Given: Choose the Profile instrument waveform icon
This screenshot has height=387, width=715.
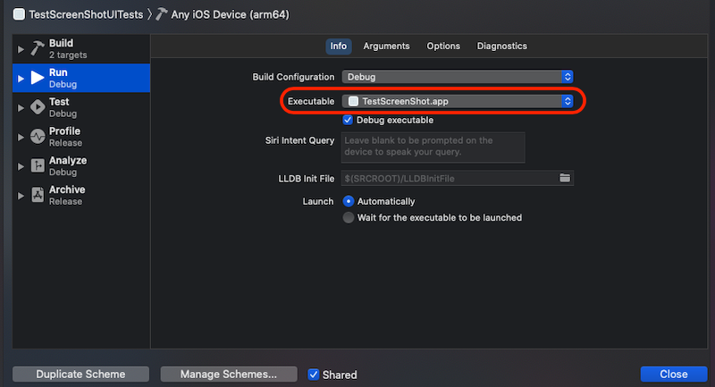Looking at the screenshot, I should coord(38,136).
